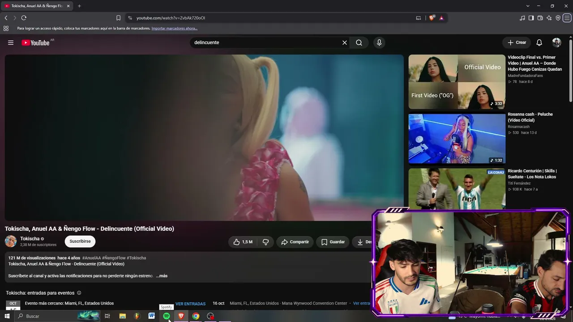Click the Brave Shields lion icon
This screenshot has width=573, height=322.
[x=432, y=18]
